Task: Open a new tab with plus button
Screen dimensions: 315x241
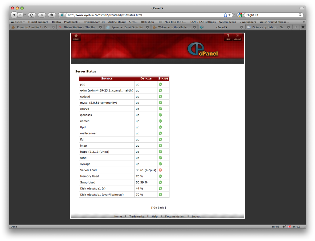Action: [296, 27]
